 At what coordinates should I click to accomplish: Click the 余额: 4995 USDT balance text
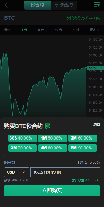tap(16, 180)
